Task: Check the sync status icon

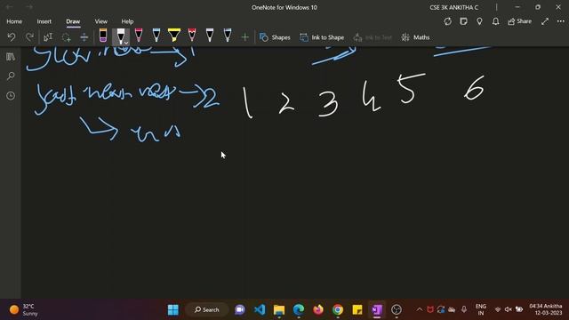Action: [x=448, y=21]
